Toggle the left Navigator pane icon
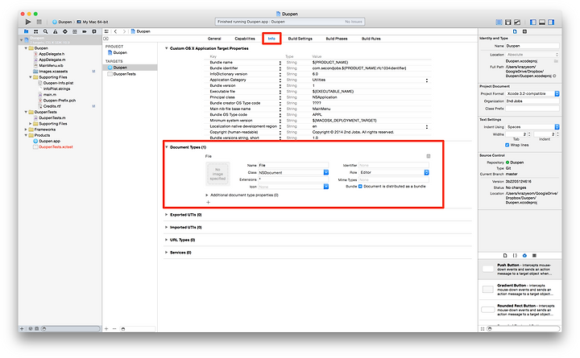 (x=533, y=23)
